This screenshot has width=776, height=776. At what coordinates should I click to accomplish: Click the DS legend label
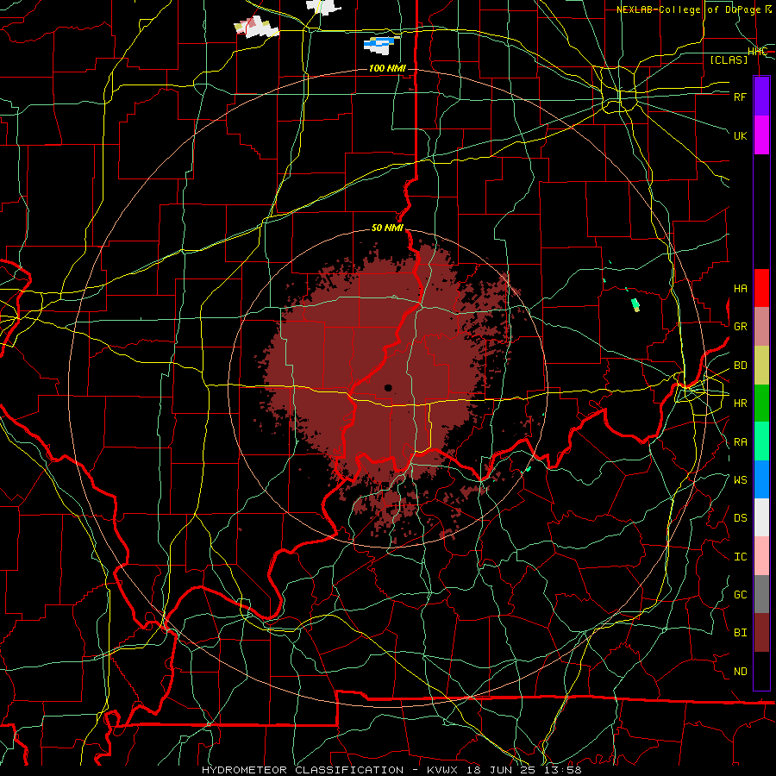tap(740, 518)
